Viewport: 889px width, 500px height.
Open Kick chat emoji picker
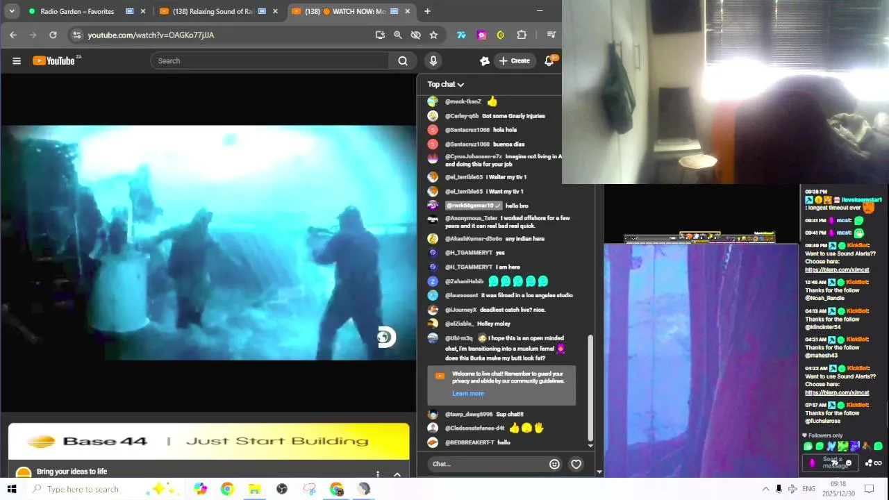tap(849, 463)
